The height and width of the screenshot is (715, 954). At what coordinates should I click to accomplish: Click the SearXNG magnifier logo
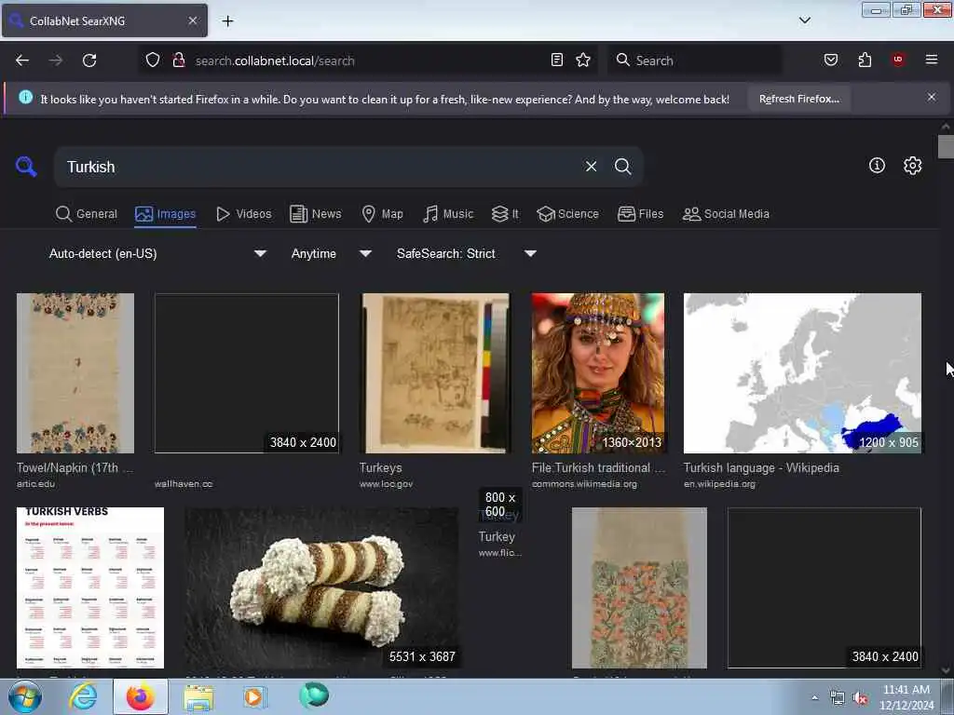click(26, 166)
